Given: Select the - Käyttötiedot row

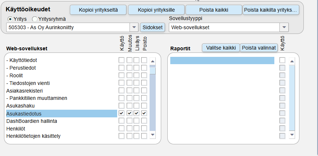Looking at the screenshot, I should (x=61, y=61).
